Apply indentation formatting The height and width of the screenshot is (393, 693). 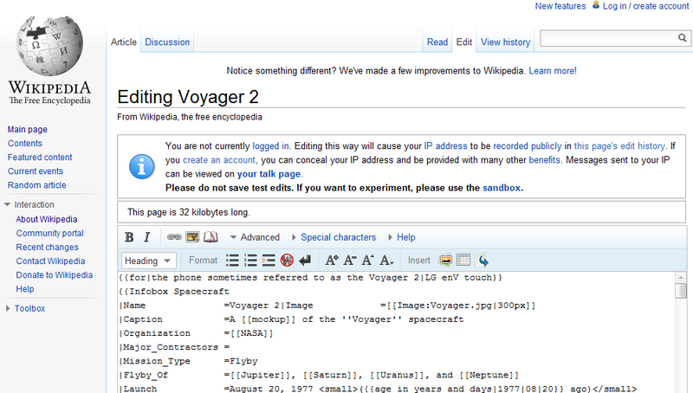coord(269,261)
